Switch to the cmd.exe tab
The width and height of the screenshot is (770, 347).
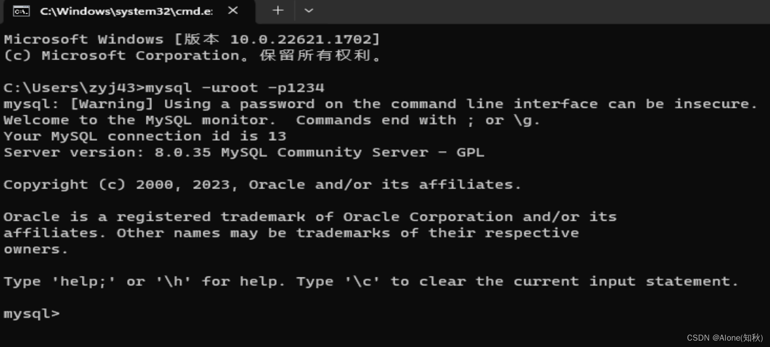coord(128,10)
